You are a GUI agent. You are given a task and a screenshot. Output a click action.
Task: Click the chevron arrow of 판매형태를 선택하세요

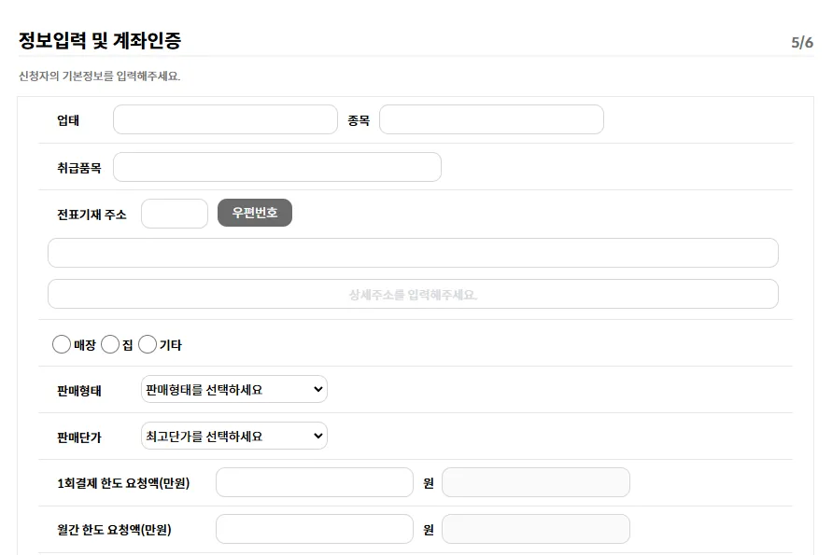click(x=317, y=389)
